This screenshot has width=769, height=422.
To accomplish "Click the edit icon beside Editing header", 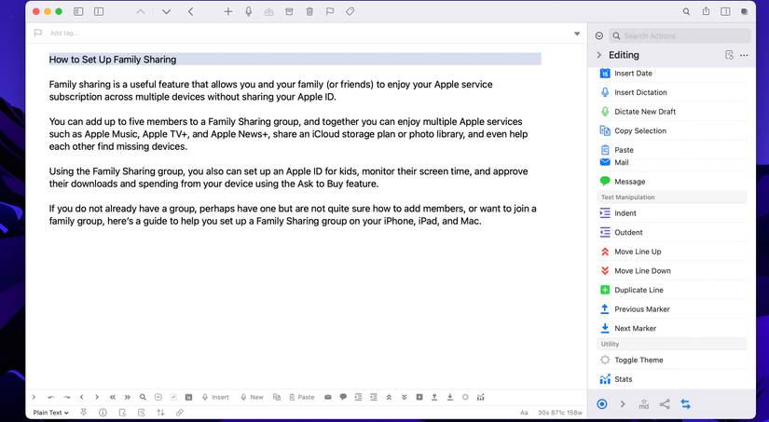I will point(729,55).
